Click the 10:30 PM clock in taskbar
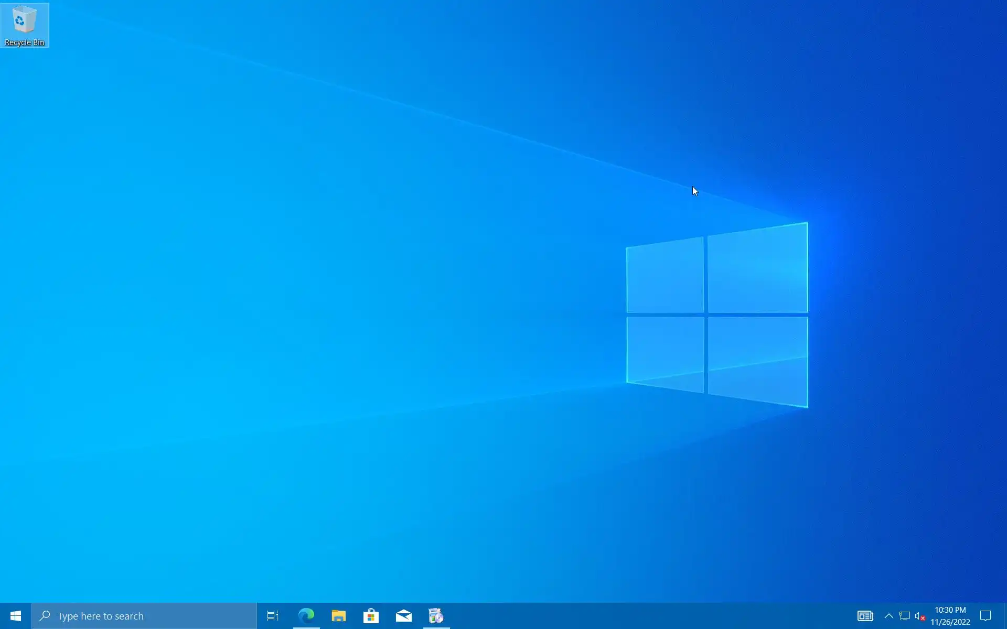The height and width of the screenshot is (629, 1007). pyautogui.click(x=950, y=610)
